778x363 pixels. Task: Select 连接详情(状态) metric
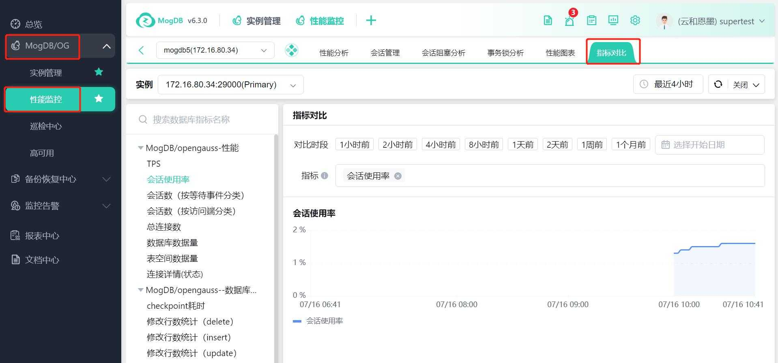pos(175,274)
